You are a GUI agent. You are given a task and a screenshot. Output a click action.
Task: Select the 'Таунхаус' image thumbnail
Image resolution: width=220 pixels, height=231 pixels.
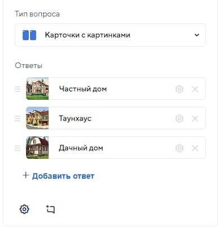pyautogui.click(x=37, y=118)
